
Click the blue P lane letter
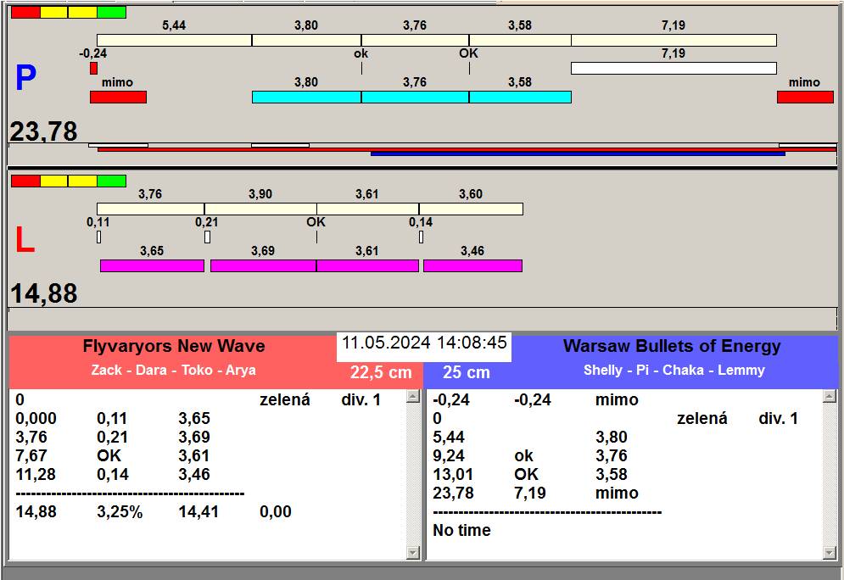pos(25,77)
